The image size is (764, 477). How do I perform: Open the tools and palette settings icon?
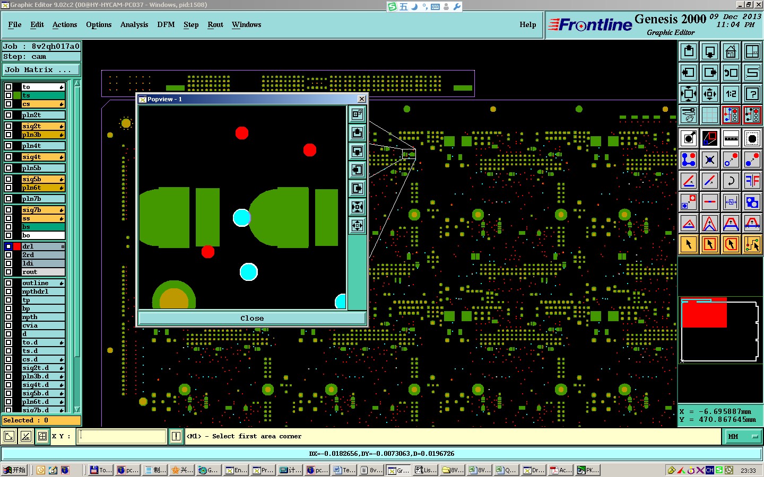click(x=689, y=115)
